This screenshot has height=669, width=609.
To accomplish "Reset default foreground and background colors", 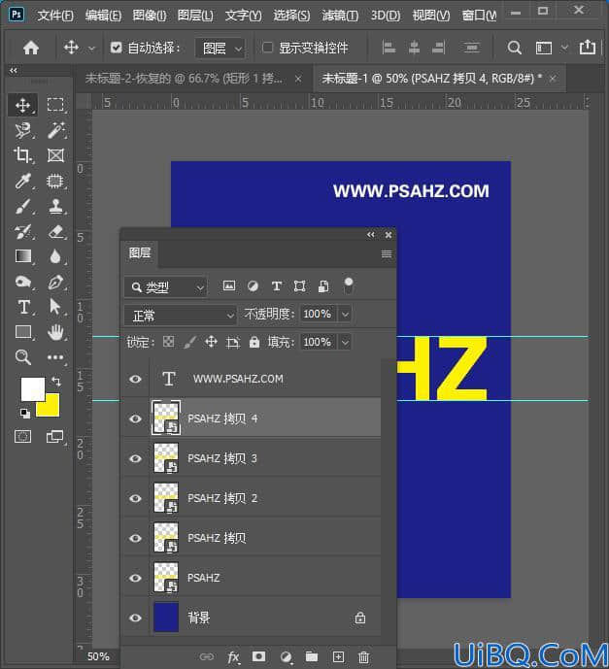I will 25,413.
